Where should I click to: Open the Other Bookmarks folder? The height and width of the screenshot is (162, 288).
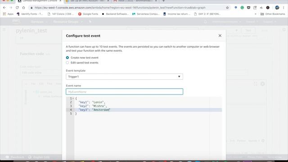coord(273,14)
